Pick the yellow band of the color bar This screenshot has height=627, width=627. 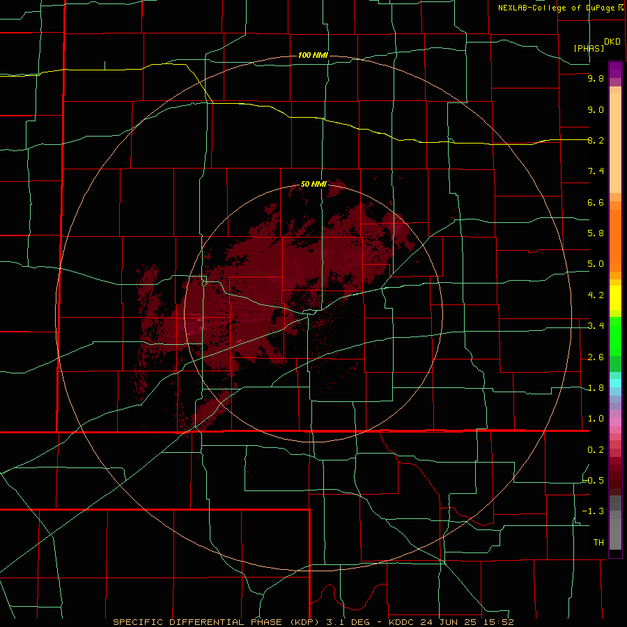(615, 298)
